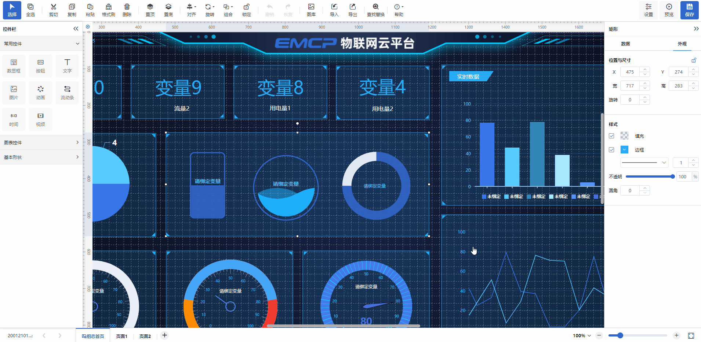Image resolution: width=701 pixels, height=342 pixels.
Task: Open the 图库 image library
Action: (311, 10)
